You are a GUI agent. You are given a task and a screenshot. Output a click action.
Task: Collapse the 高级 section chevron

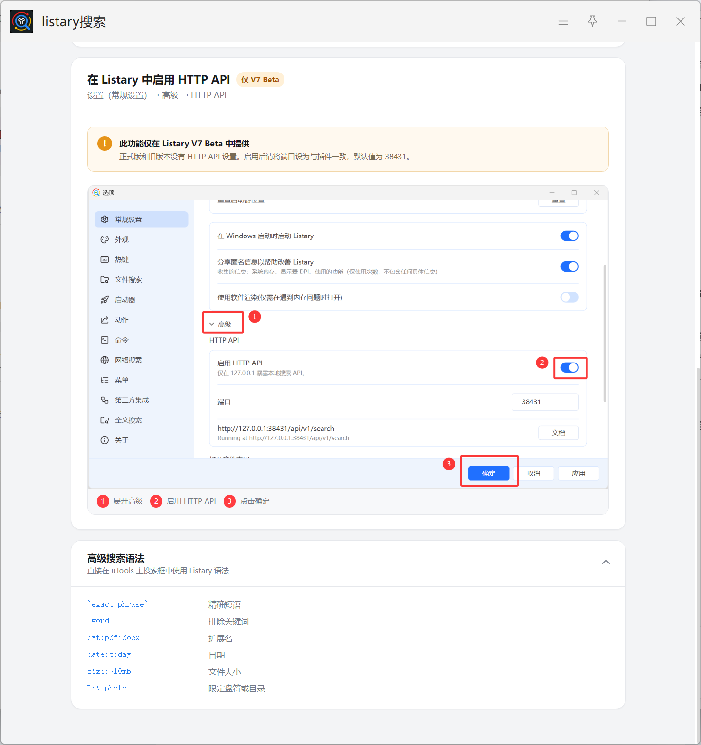(212, 324)
